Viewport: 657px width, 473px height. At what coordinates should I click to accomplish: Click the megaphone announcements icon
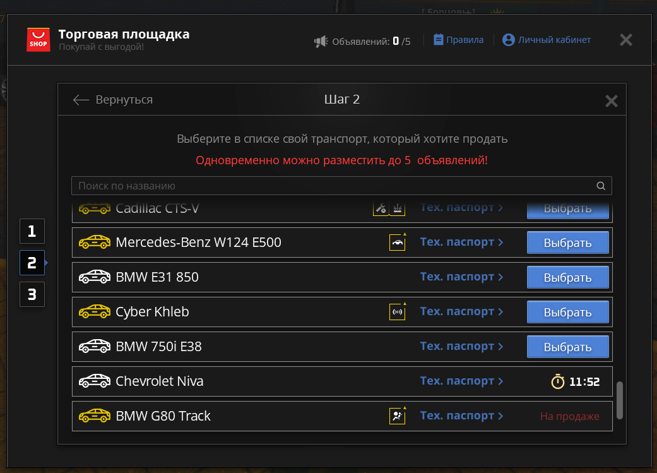[x=321, y=41]
